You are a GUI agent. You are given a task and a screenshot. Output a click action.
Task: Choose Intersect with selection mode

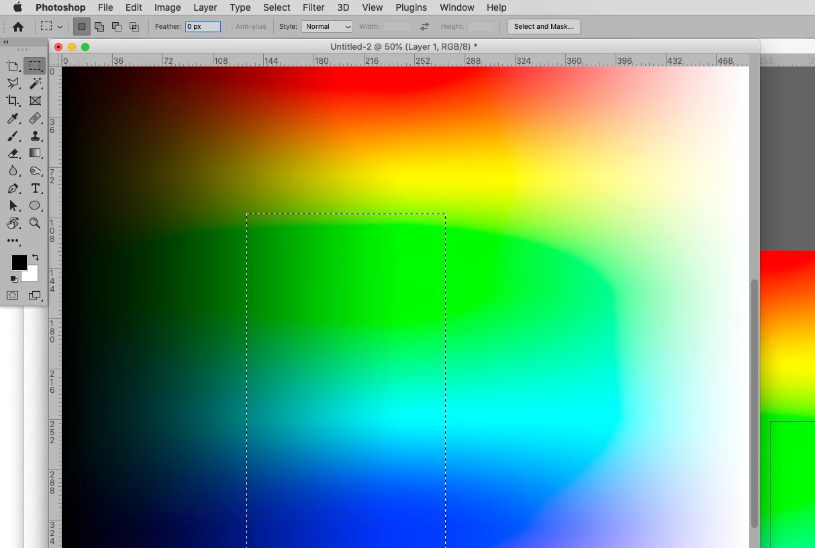click(134, 27)
